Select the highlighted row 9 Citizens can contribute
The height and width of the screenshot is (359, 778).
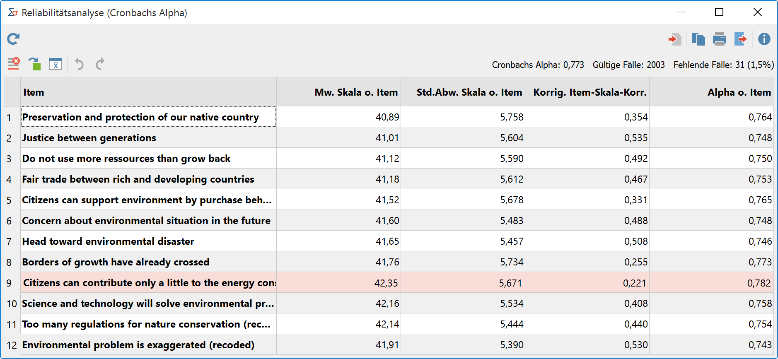click(389, 282)
